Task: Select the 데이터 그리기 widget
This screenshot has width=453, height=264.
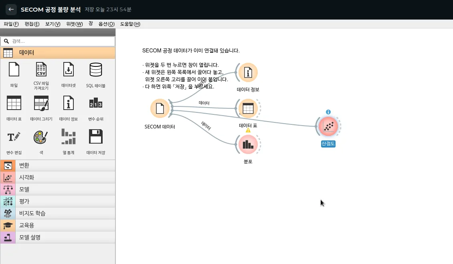Action: pyautogui.click(x=41, y=108)
